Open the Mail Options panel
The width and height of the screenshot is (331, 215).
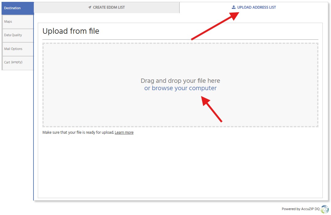(x=13, y=48)
